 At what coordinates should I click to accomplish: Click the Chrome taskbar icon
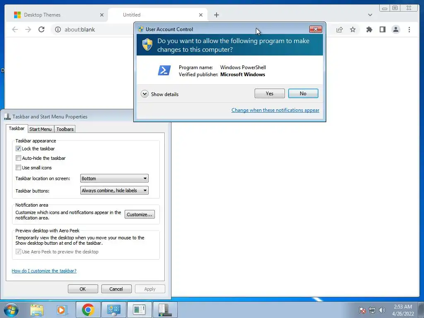[88, 310]
